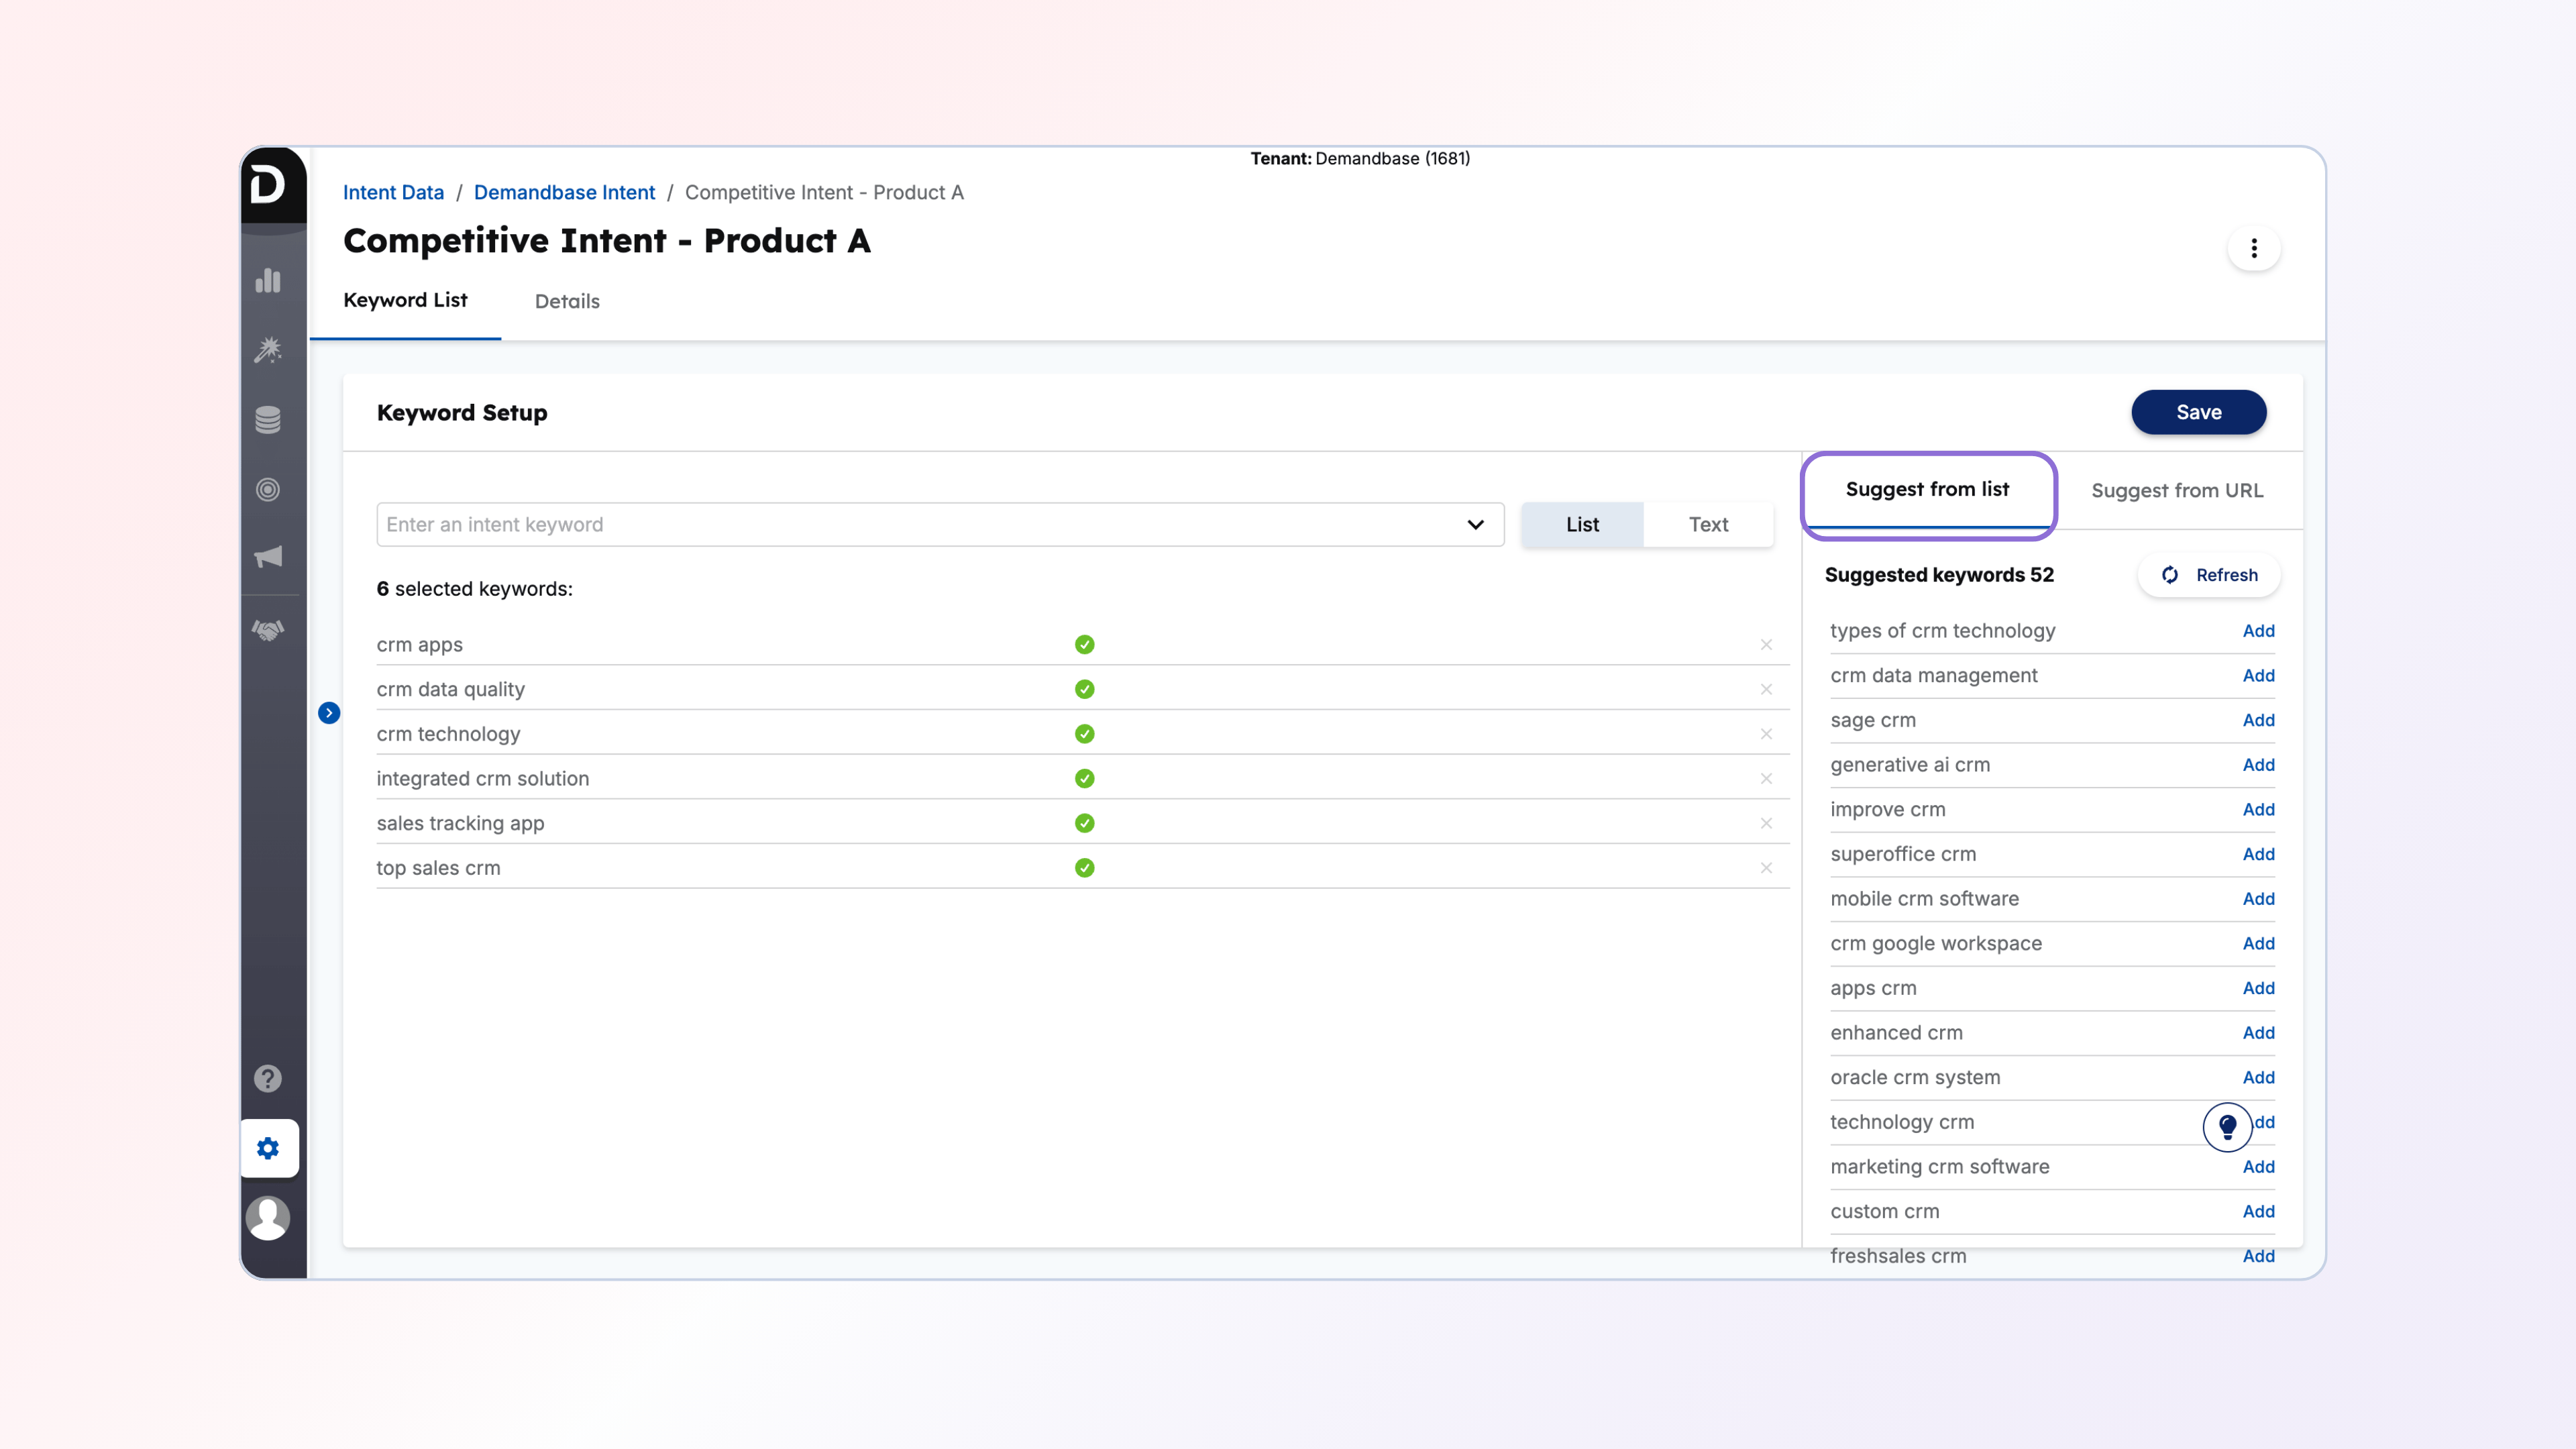Open the analytics bar chart sidebar icon
2576x1449 pixels.
(268, 281)
